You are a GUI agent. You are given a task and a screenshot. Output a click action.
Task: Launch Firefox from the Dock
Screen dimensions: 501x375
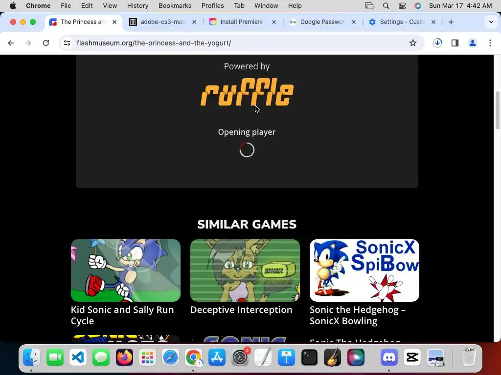[124, 357]
